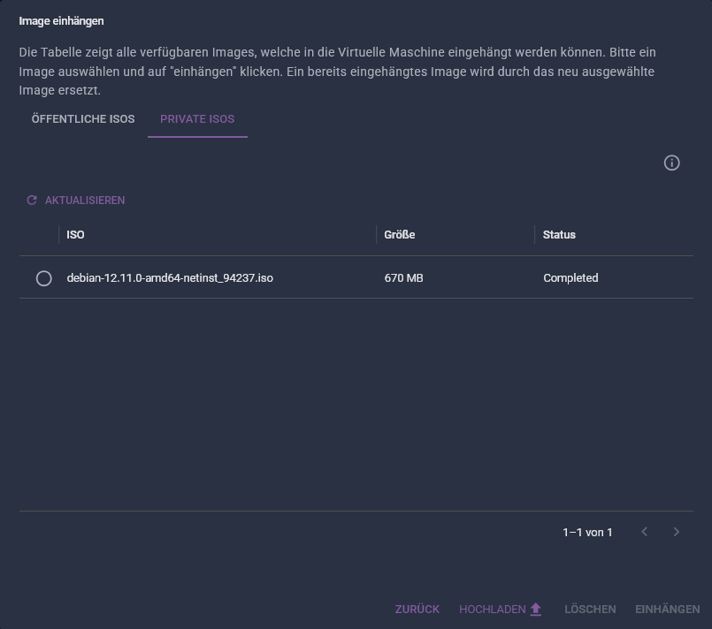Click the debian-12.11.0-amd64-netinst_94237.iso filename
The height and width of the screenshot is (629, 712).
(x=170, y=278)
